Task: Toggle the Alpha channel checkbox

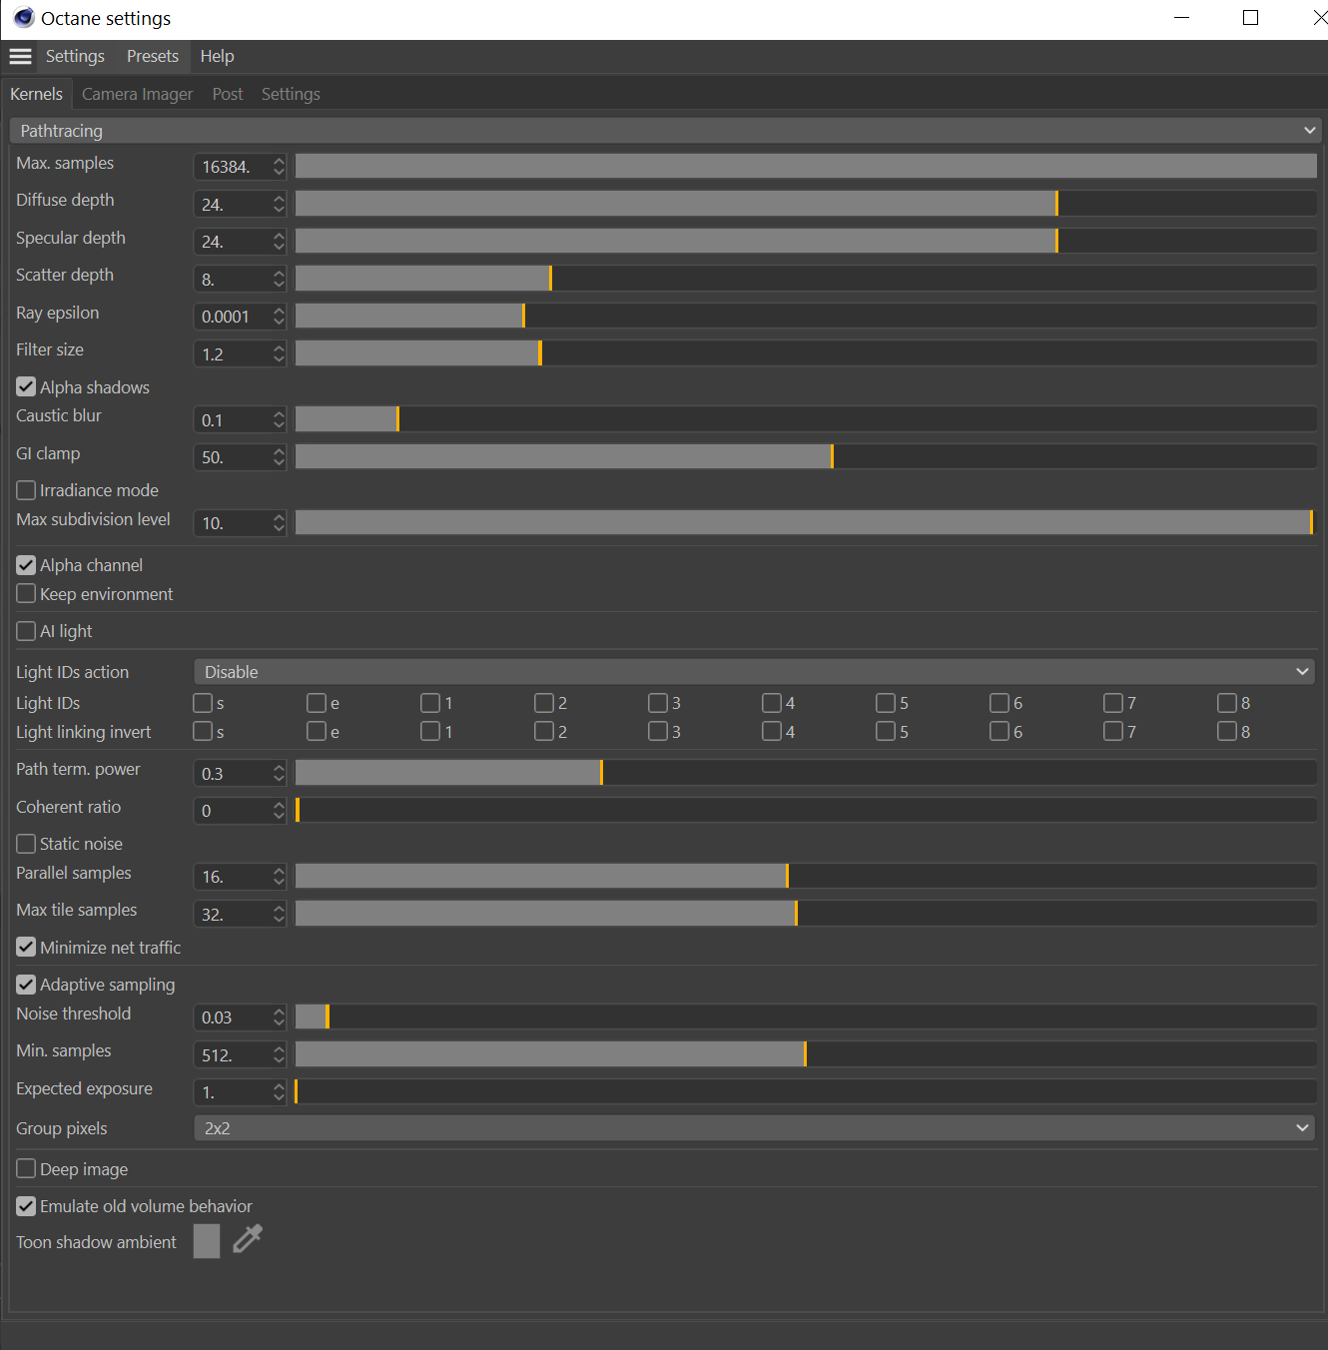Action: 26,565
